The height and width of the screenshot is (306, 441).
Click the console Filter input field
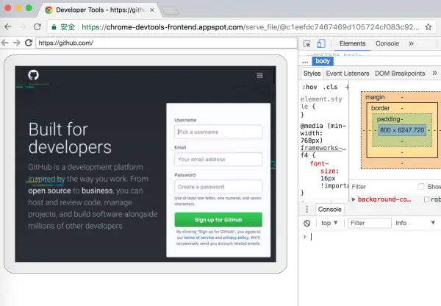point(370,223)
